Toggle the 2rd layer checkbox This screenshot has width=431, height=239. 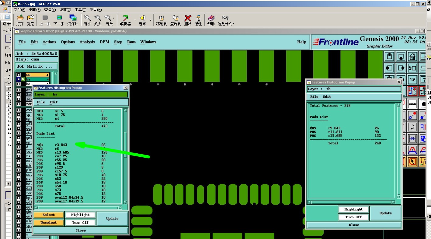tap(19, 95)
